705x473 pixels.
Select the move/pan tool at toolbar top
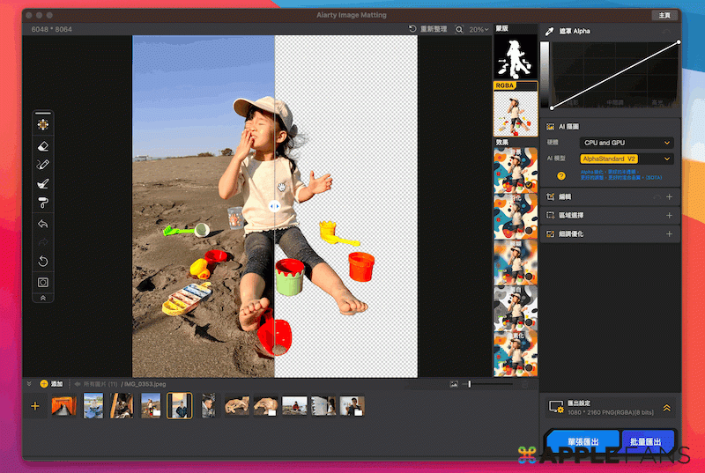(43, 124)
